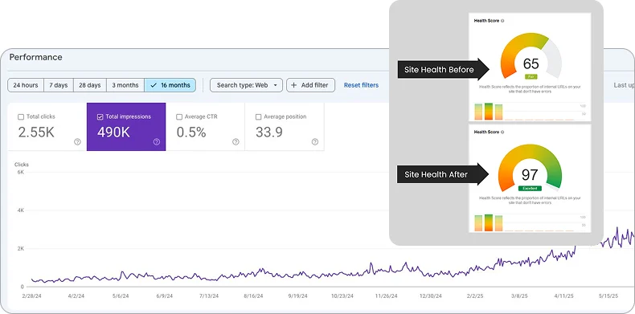
Task: Open help icon on Average CTR card
Action: pyautogui.click(x=236, y=141)
